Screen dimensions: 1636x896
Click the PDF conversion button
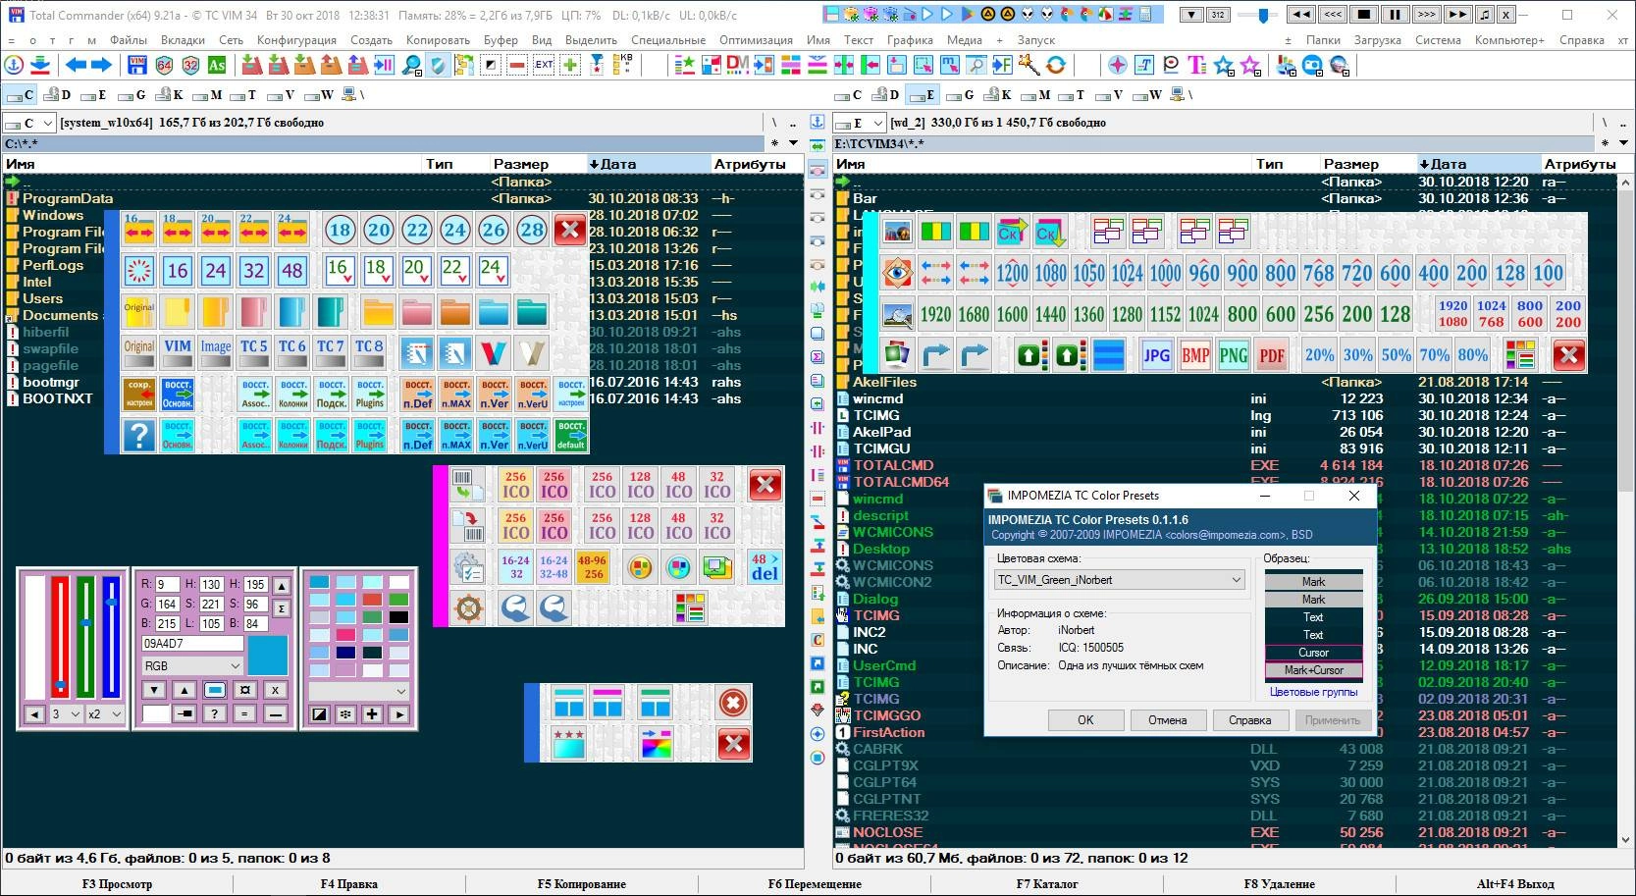pos(1271,354)
